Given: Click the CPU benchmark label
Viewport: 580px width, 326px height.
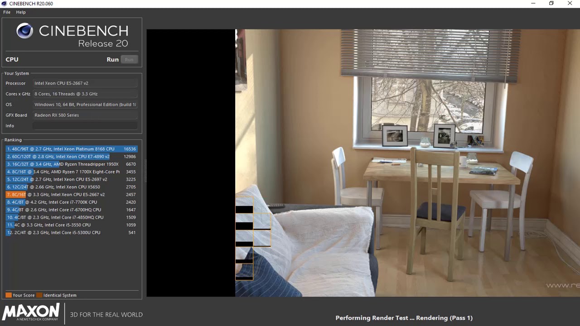Looking at the screenshot, I should coord(12,59).
